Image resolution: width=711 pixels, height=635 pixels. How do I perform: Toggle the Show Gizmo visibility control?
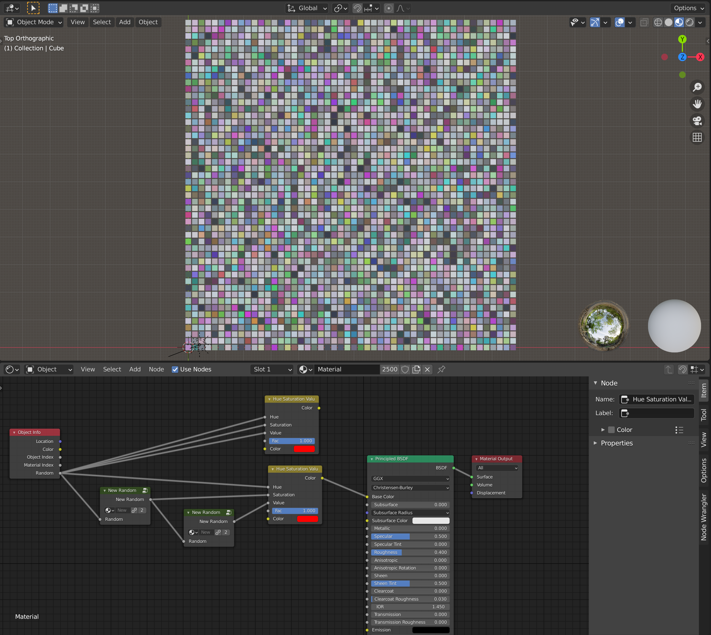(x=595, y=22)
